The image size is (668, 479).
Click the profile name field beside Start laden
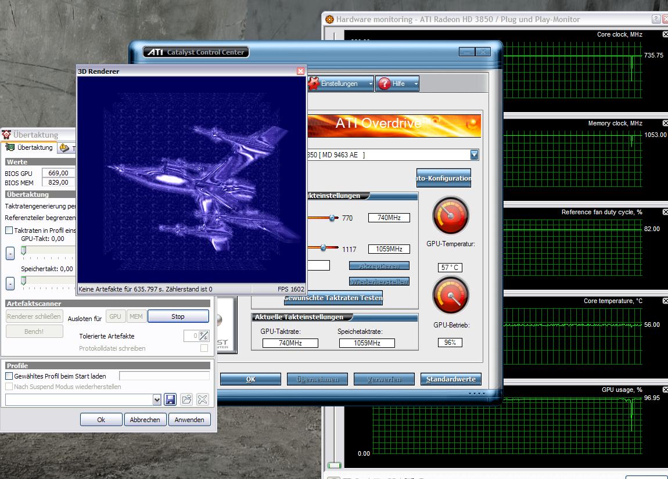(164, 376)
